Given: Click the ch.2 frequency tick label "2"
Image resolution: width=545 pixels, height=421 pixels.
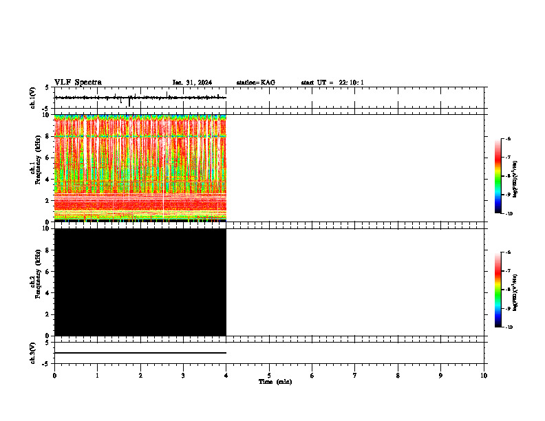Looking at the screenshot, I should click(x=48, y=314).
